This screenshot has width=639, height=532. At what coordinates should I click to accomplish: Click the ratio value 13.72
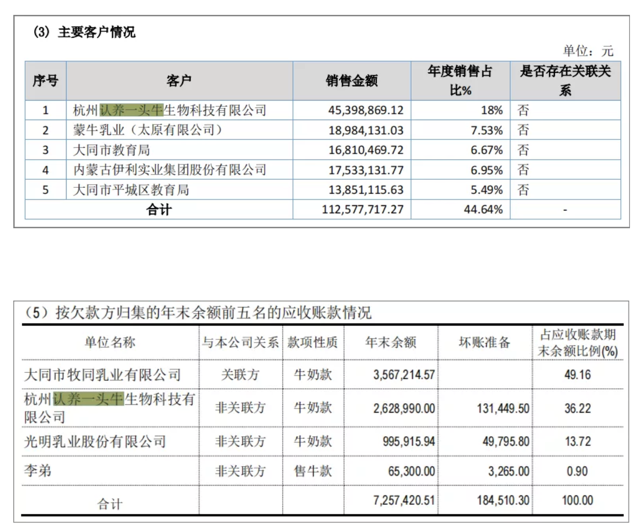pyautogui.click(x=578, y=441)
